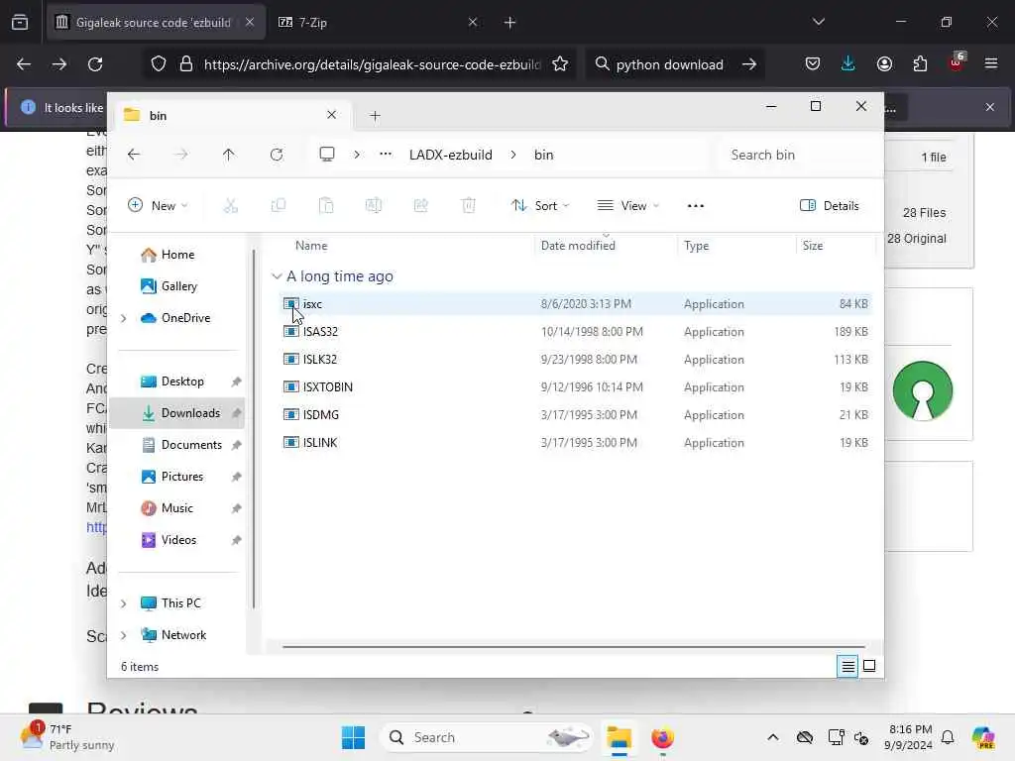Open the View dropdown
The width and height of the screenshot is (1015, 761).
point(627,206)
